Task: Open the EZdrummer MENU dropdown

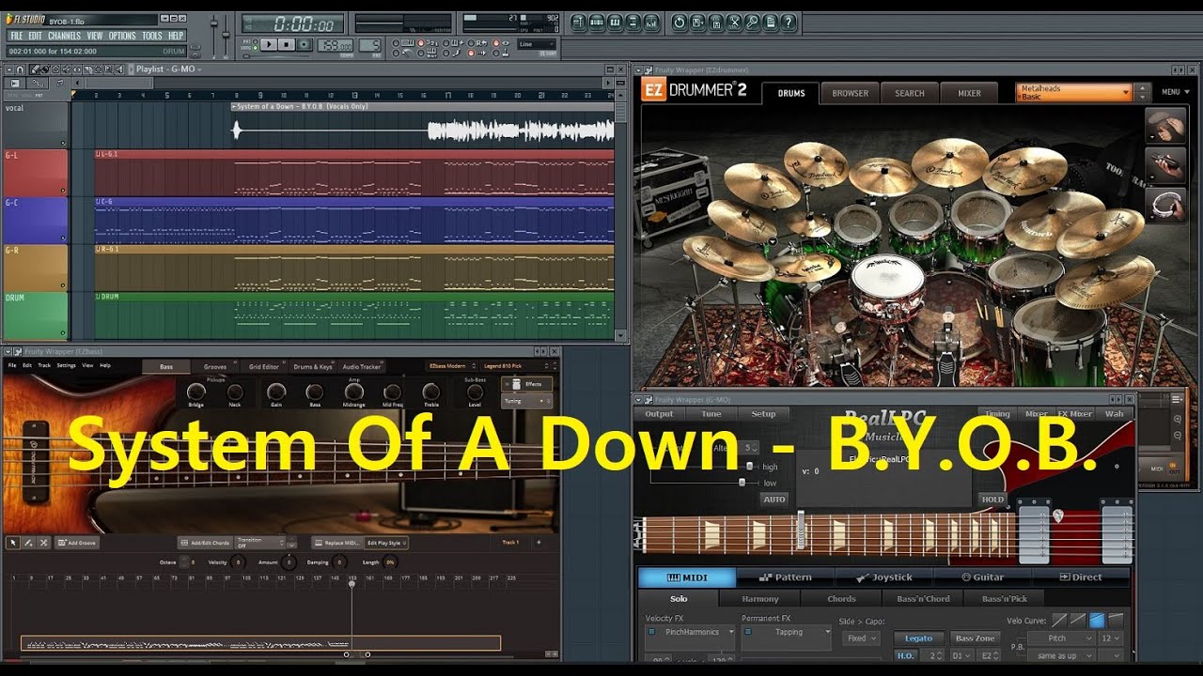Action: 1174,92
